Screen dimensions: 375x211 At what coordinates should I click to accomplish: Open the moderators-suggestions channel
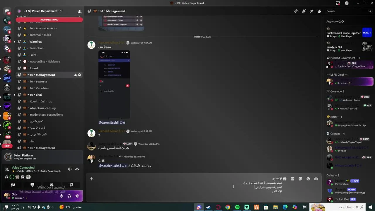click(49, 115)
